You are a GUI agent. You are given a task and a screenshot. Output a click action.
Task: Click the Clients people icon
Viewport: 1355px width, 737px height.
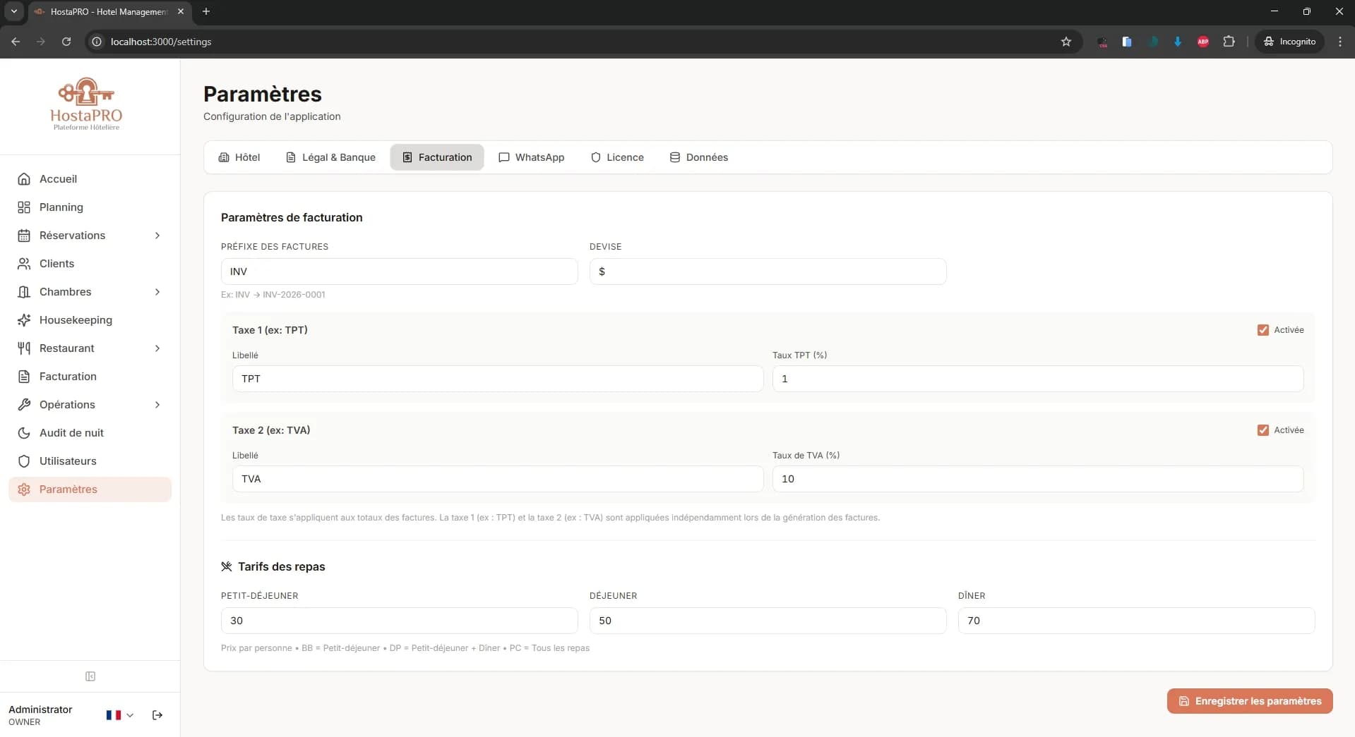point(24,264)
